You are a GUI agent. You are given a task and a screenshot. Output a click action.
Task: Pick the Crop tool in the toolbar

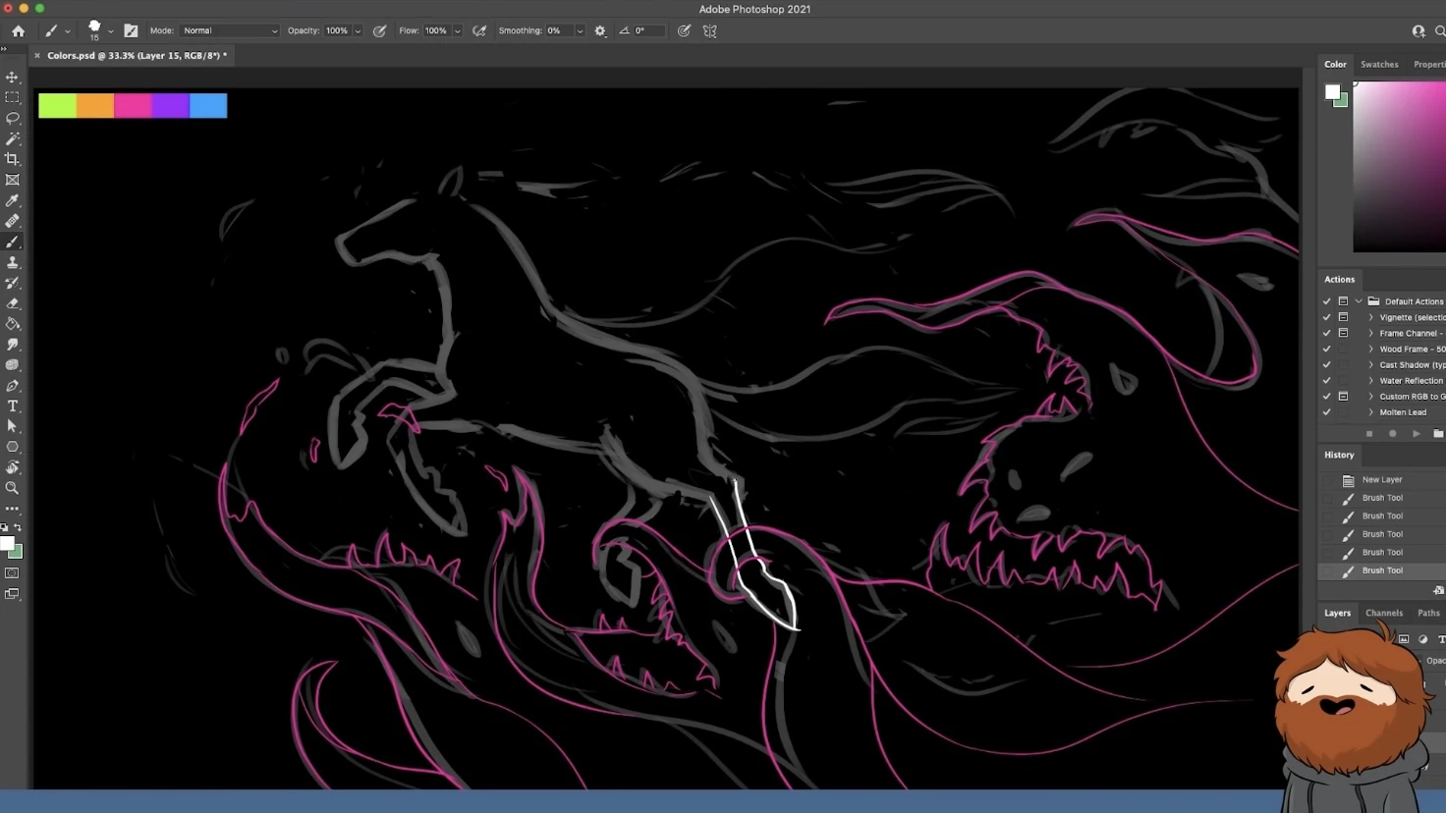coord(12,159)
